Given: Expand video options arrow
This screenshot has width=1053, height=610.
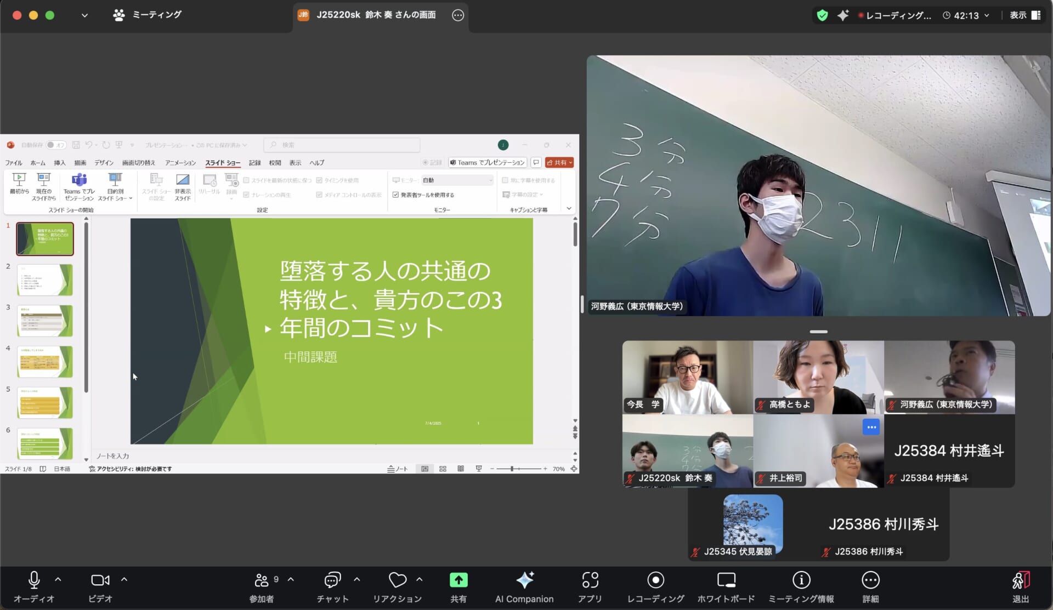Looking at the screenshot, I should coord(124,579).
